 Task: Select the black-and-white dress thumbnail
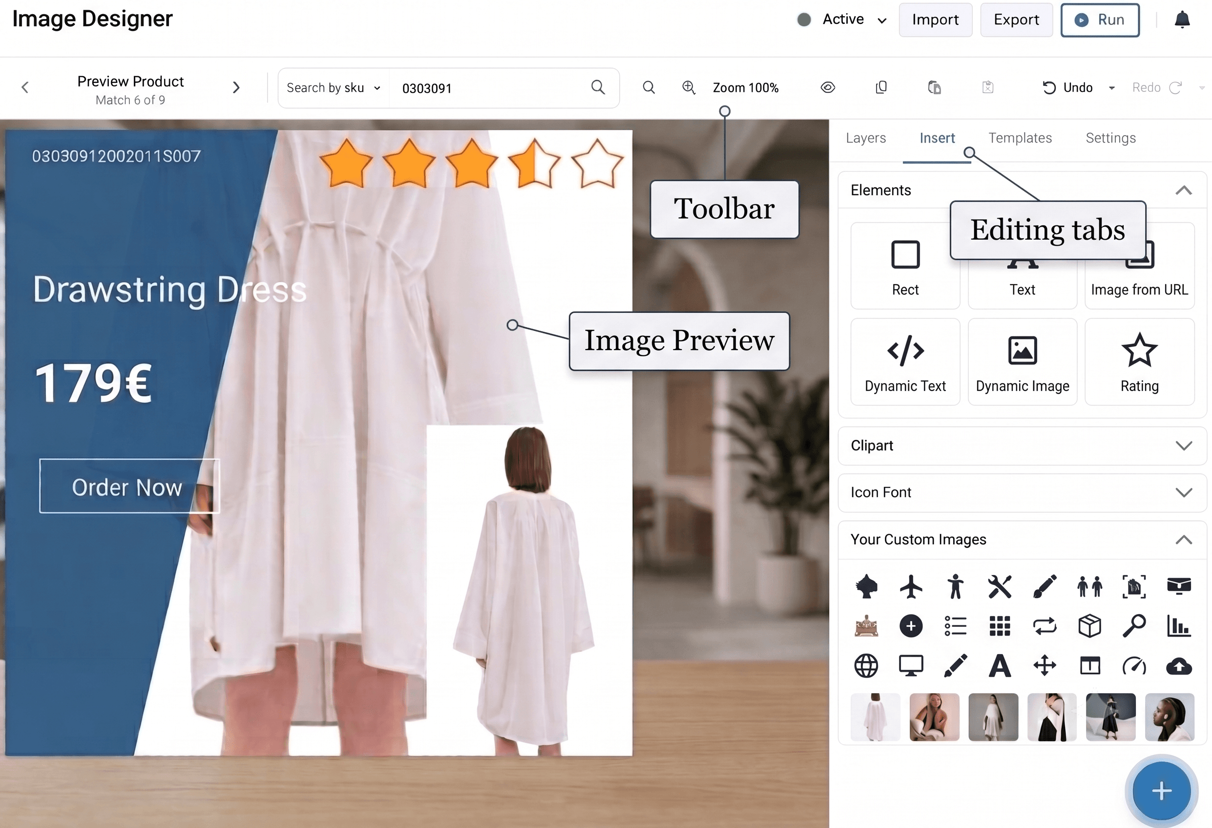tap(1051, 717)
